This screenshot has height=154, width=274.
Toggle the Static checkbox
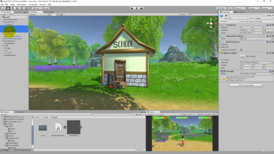click(265, 15)
